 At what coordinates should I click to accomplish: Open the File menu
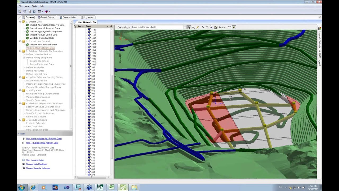click(x=20, y=6)
